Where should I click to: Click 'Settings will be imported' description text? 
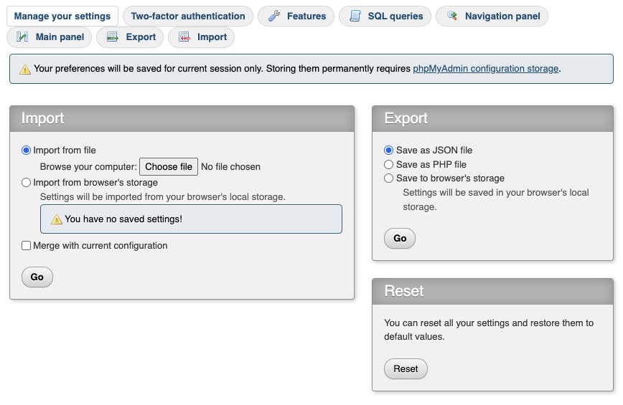click(162, 196)
